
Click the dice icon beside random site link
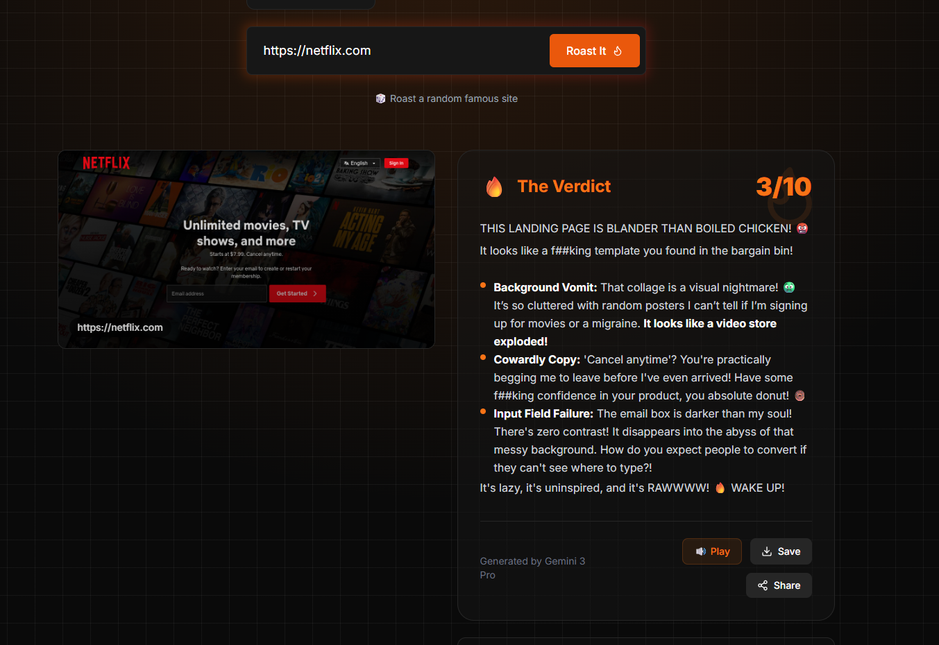(x=380, y=98)
